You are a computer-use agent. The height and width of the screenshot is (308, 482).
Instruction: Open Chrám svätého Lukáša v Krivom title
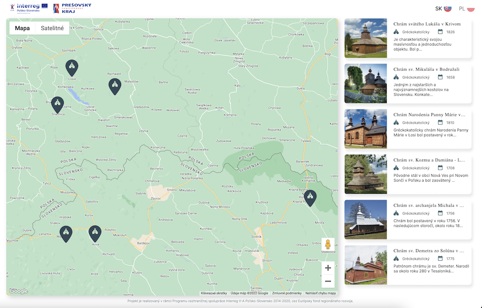(427, 24)
